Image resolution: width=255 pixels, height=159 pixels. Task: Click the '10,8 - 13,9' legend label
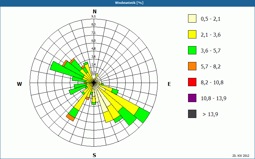(x=214, y=99)
